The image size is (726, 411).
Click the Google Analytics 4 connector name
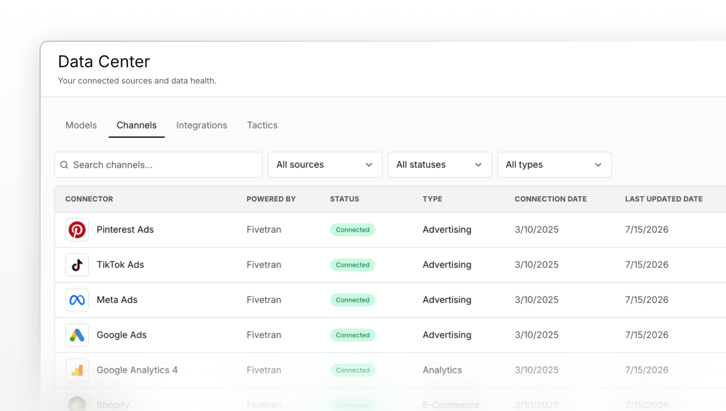pyautogui.click(x=137, y=370)
